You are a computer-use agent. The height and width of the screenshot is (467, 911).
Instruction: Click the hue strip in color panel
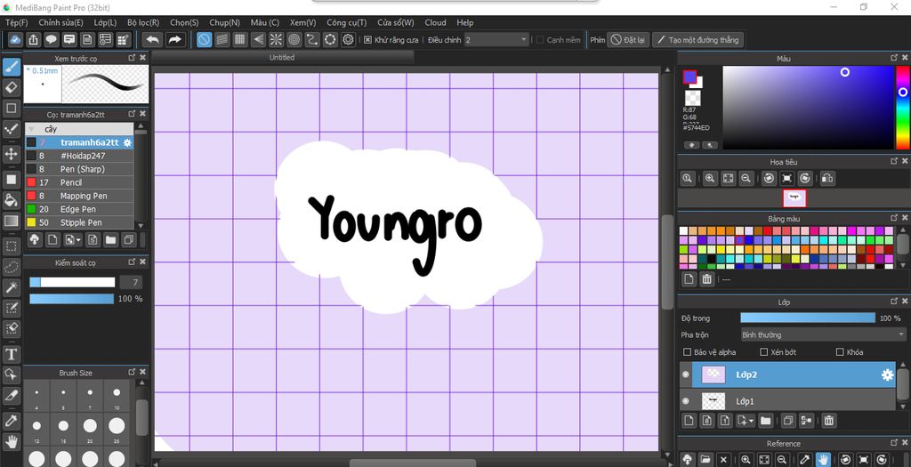[x=902, y=108]
